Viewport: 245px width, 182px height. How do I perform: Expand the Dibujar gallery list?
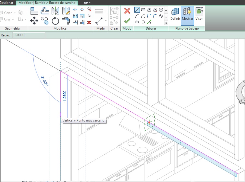[x=167, y=24]
